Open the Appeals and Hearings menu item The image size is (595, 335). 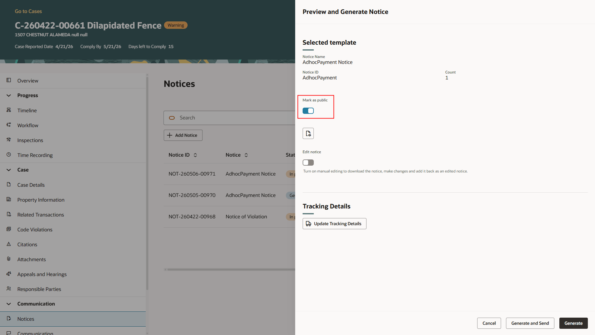click(x=73, y=274)
